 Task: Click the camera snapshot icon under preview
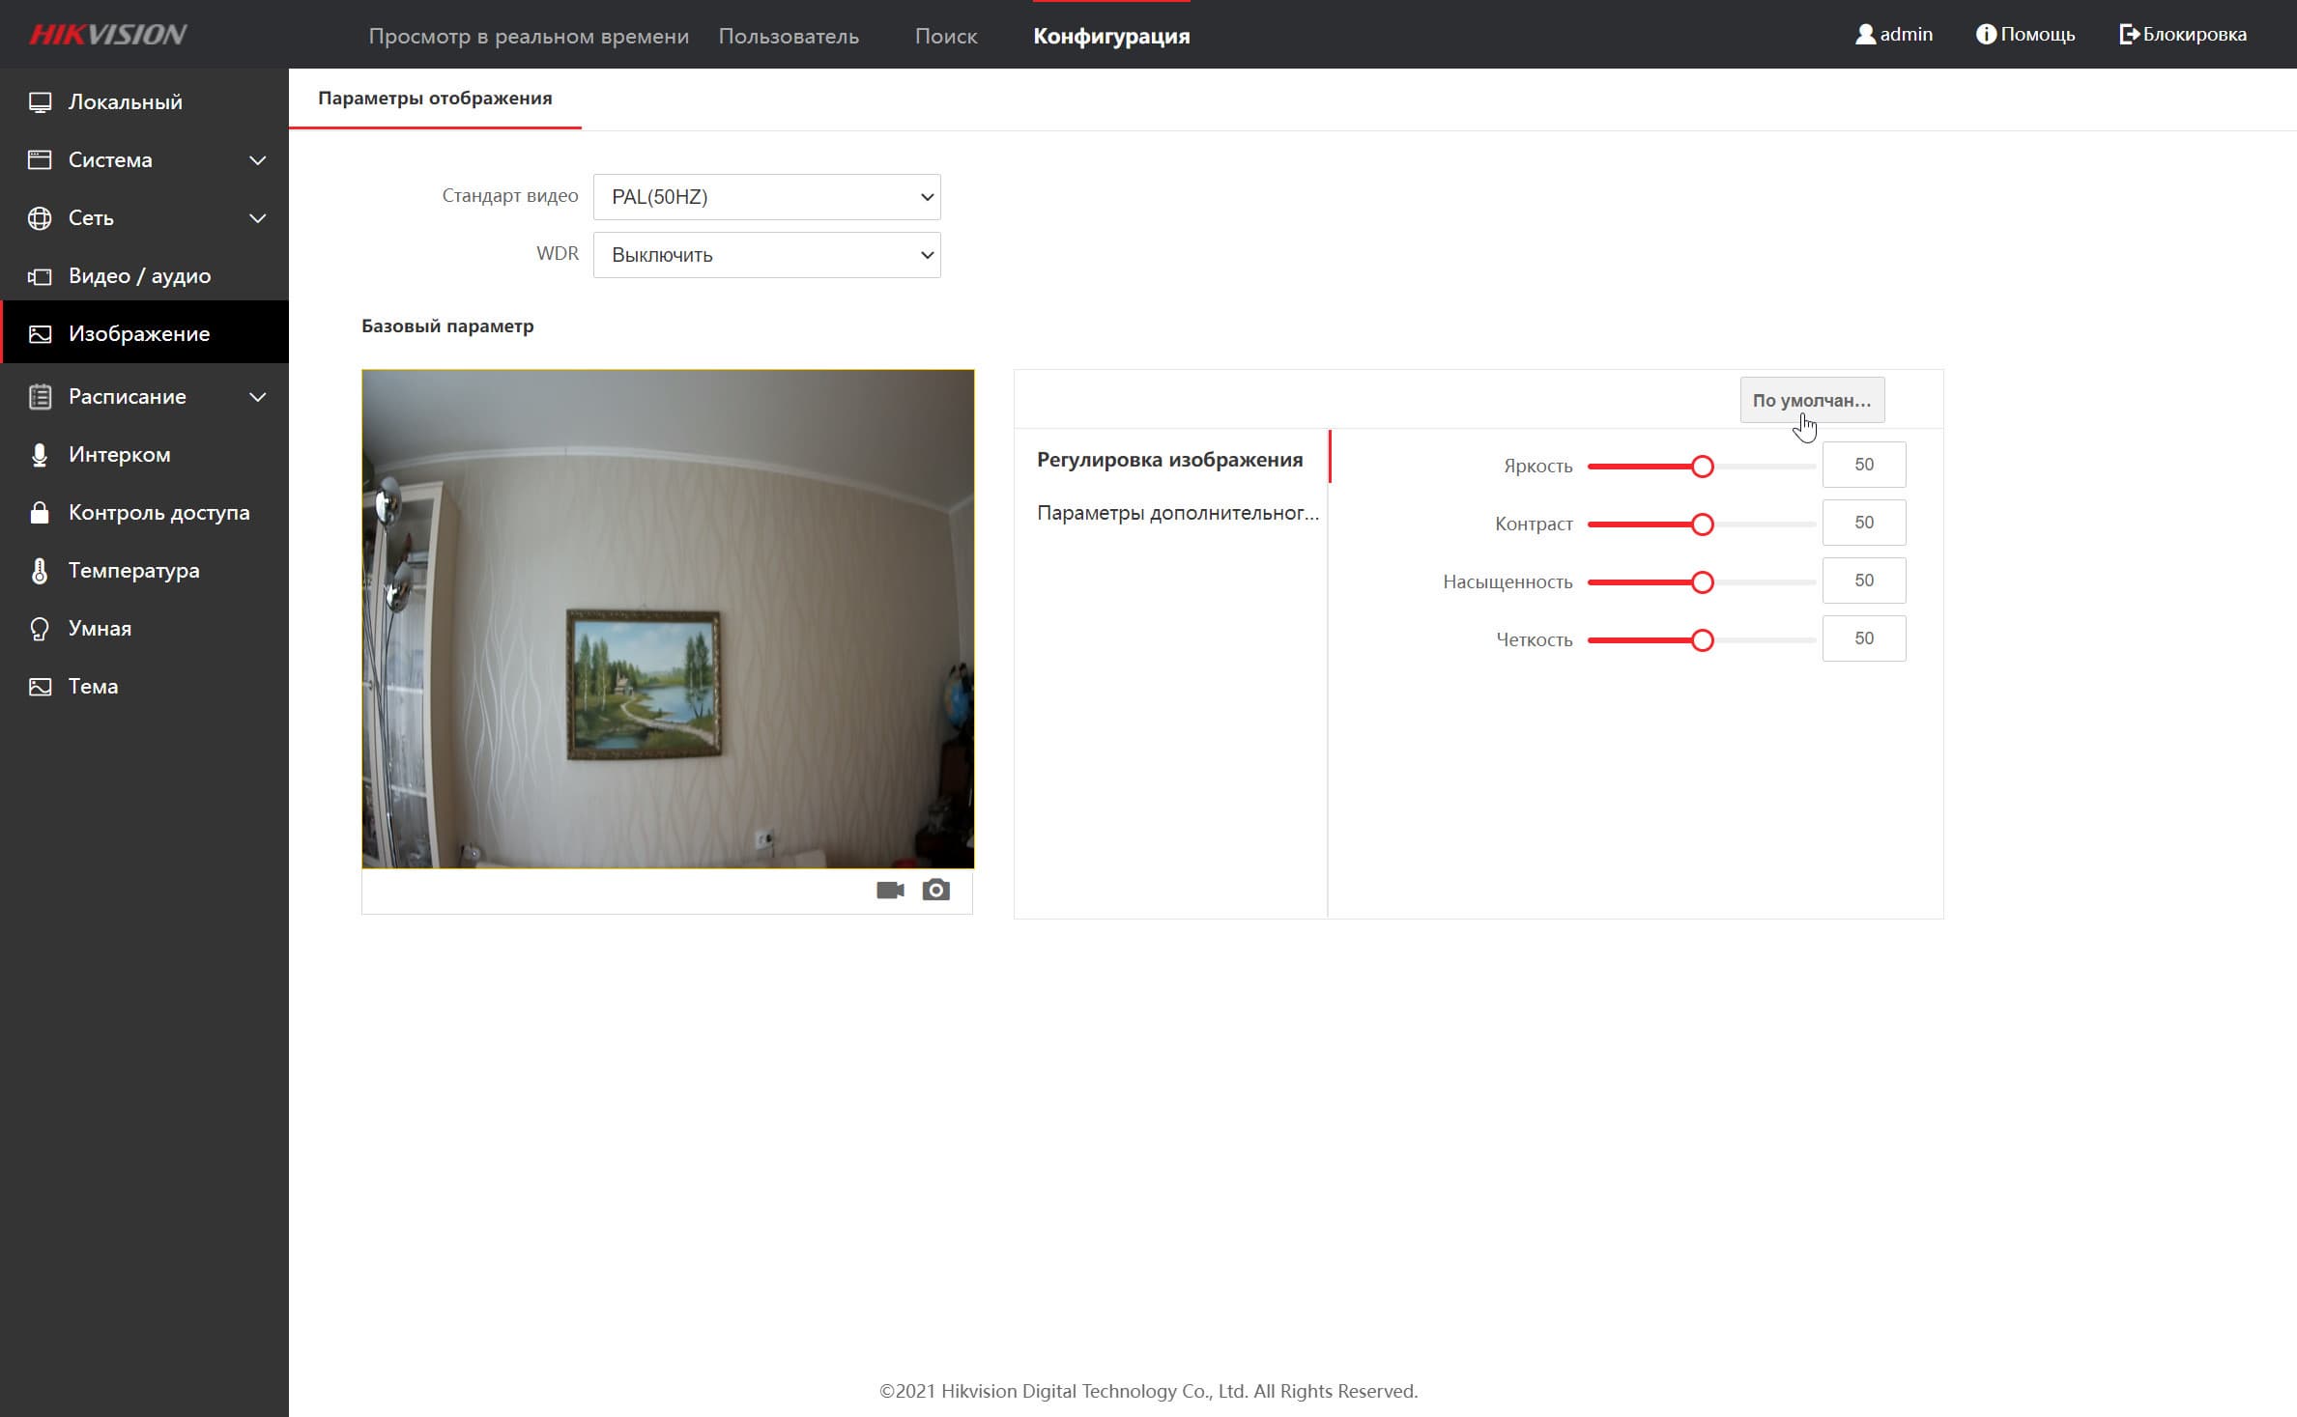click(935, 890)
